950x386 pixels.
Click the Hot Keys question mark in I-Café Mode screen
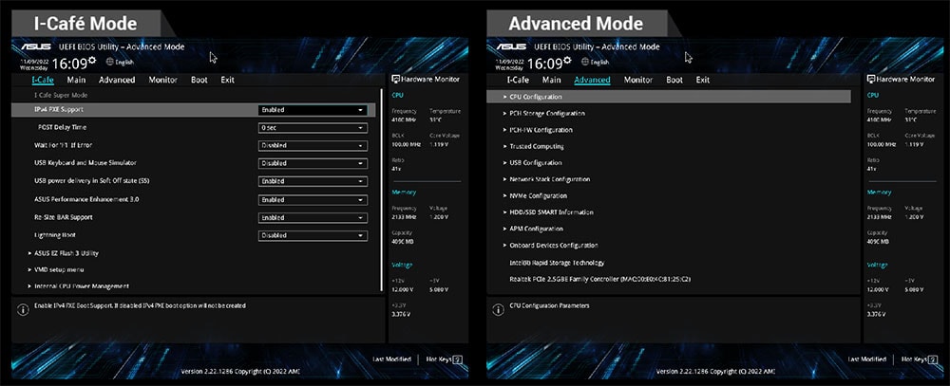pyautogui.click(x=458, y=360)
